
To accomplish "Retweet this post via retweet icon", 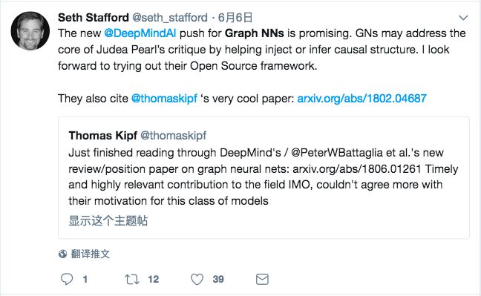I will click(x=132, y=280).
